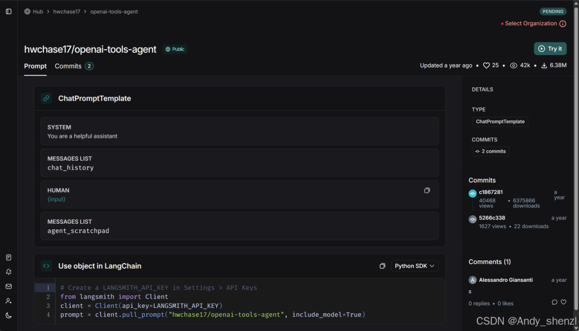Open notifications bell icon in sidebar

(x=9, y=272)
